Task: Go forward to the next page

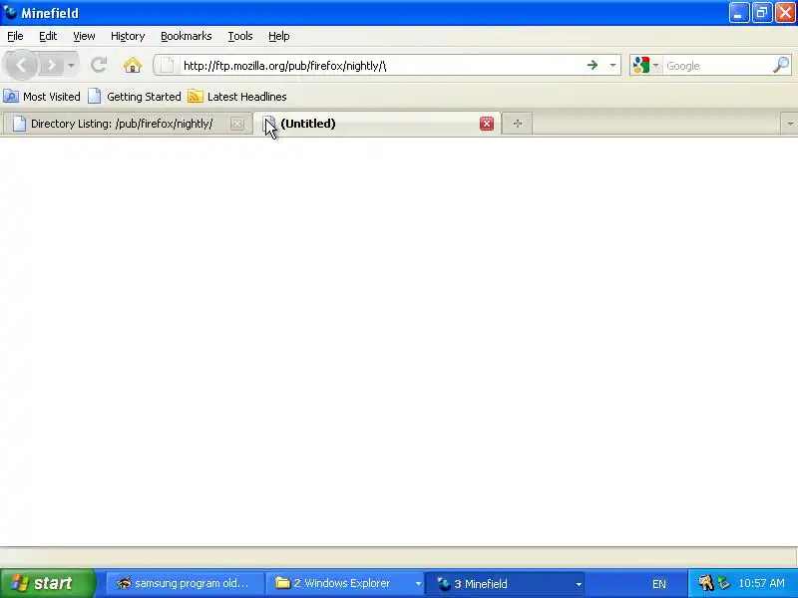Action: point(51,65)
